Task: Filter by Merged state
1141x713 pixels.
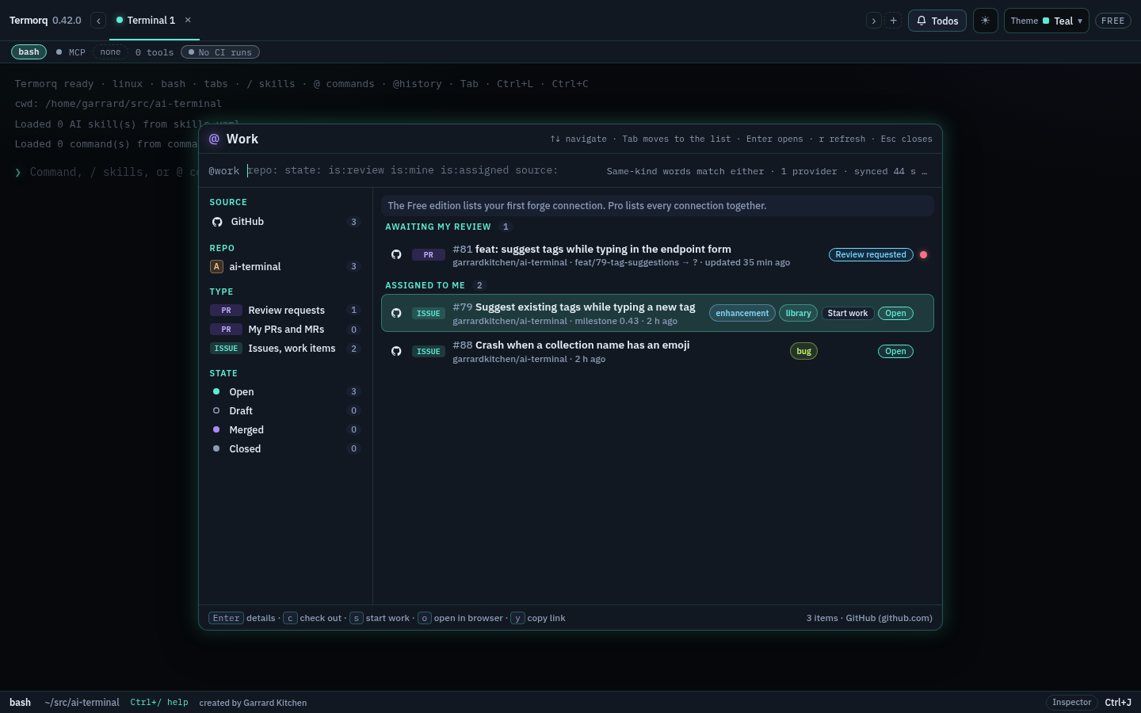Action: 285,429
